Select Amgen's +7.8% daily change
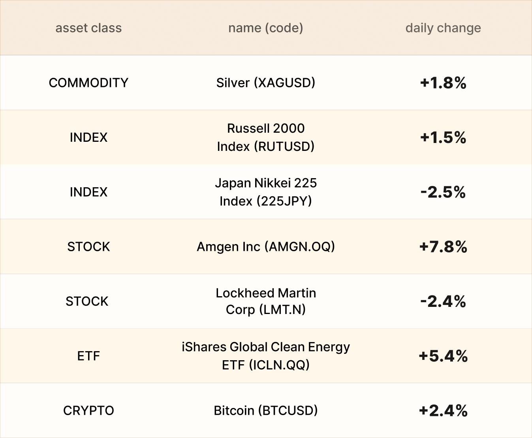The height and width of the screenshot is (438, 532). point(443,246)
